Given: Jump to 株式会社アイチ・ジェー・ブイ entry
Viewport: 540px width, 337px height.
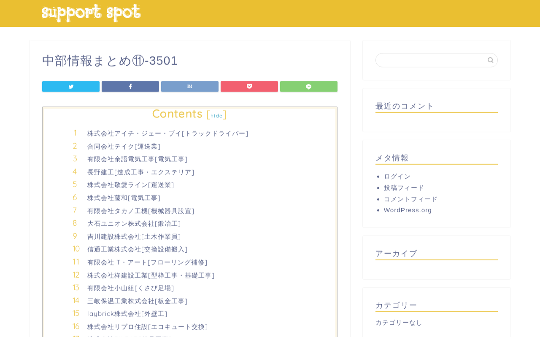Looking at the screenshot, I should point(167,134).
